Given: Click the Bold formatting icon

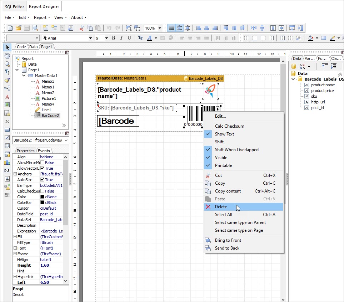Looking at the screenshot, I should pyautogui.click(x=114, y=38).
